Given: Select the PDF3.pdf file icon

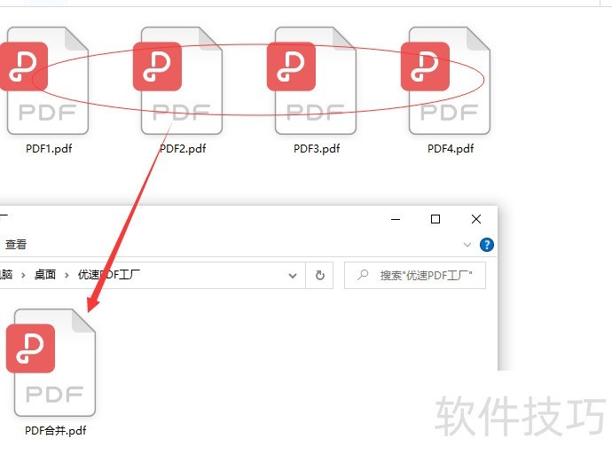Looking at the screenshot, I should 311,81.
